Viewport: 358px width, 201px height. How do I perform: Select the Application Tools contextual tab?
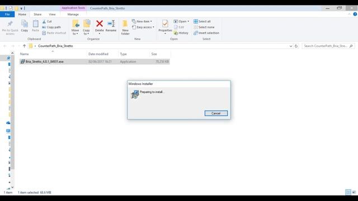(73, 8)
